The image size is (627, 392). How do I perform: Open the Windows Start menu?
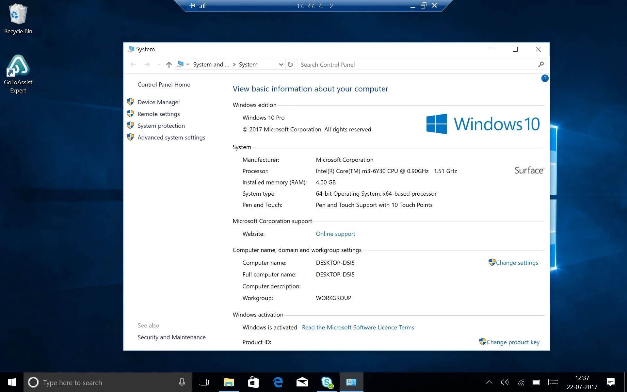tap(12, 382)
